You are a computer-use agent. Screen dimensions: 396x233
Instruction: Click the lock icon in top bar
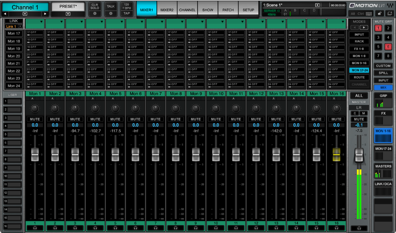pos(380,14)
